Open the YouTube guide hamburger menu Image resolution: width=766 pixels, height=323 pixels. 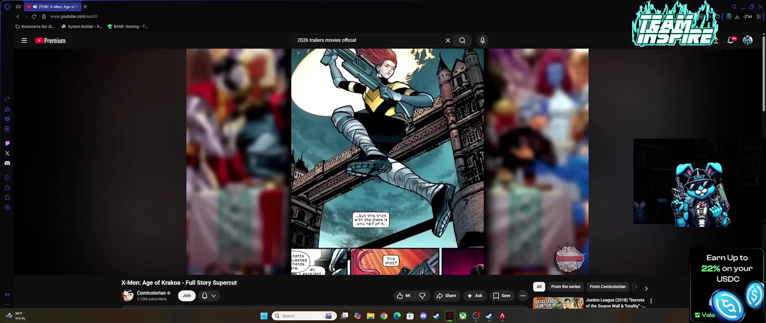coord(24,40)
